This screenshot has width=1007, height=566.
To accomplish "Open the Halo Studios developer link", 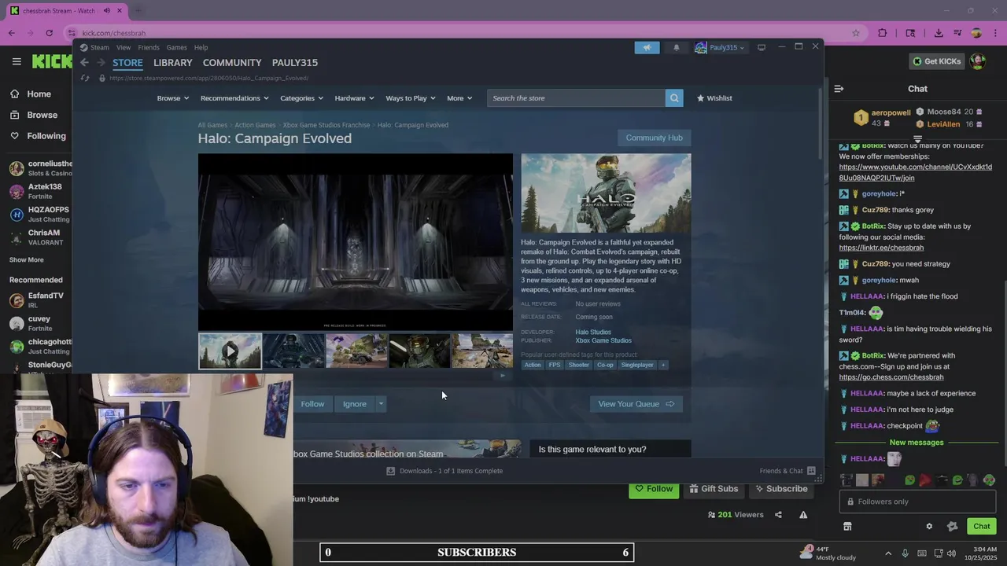I will click(x=593, y=333).
